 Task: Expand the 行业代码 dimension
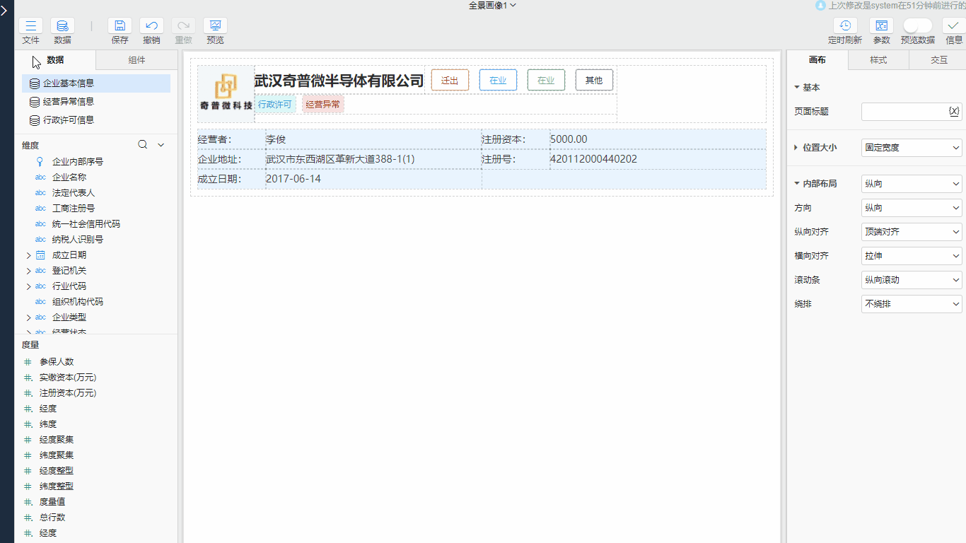click(x=29, y=286)
